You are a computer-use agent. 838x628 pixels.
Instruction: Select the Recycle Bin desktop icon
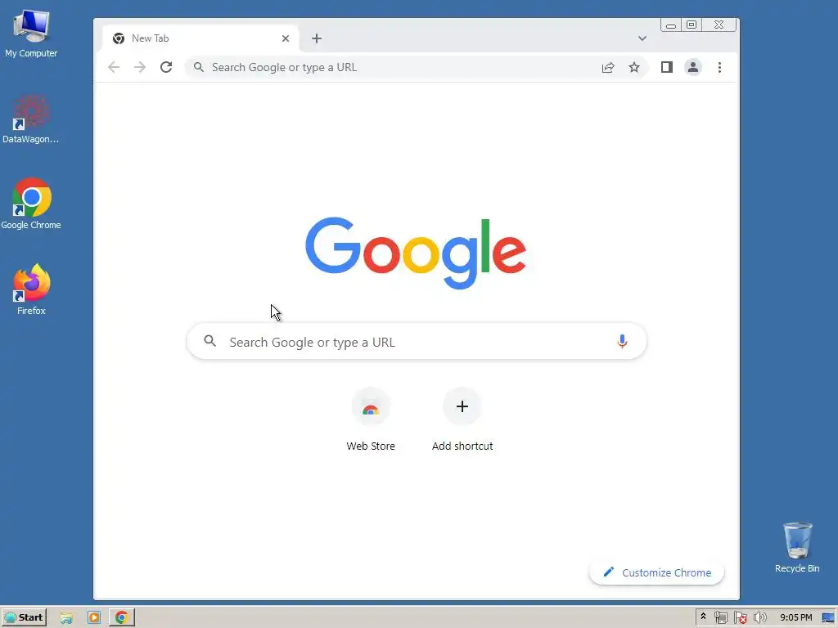(x=797, y=548)
